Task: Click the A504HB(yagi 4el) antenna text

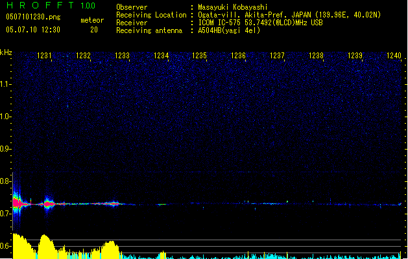Action: [x=229, y=30]
